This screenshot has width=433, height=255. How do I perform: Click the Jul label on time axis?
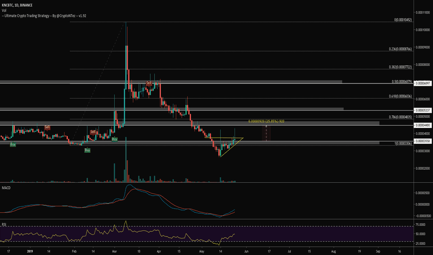pyautogui.click(x=289, y=251)
